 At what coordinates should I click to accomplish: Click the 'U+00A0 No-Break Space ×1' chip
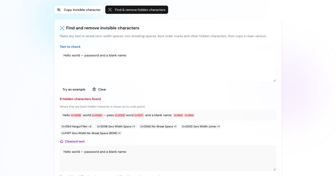point(158,127)
